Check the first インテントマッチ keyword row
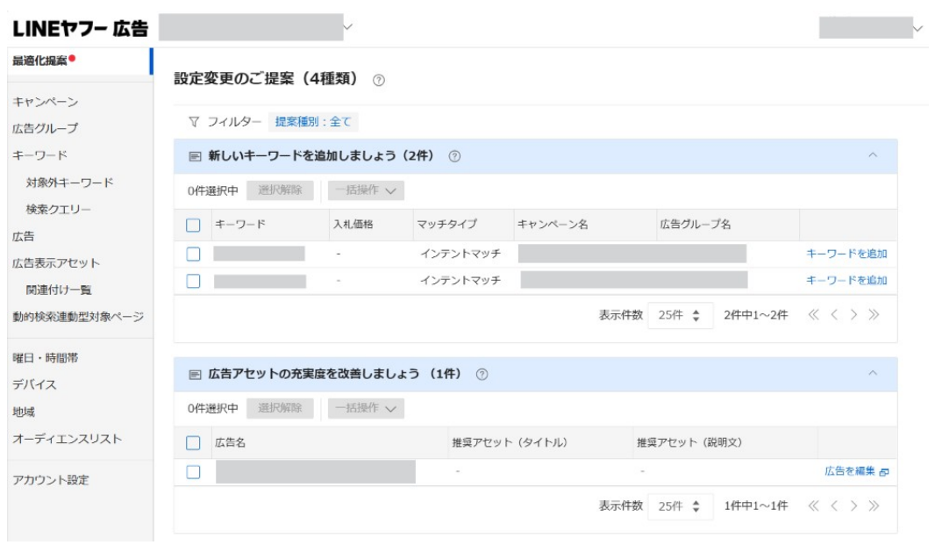The height and width of the screenshot is (552, 935). click(x=193, y=254)
